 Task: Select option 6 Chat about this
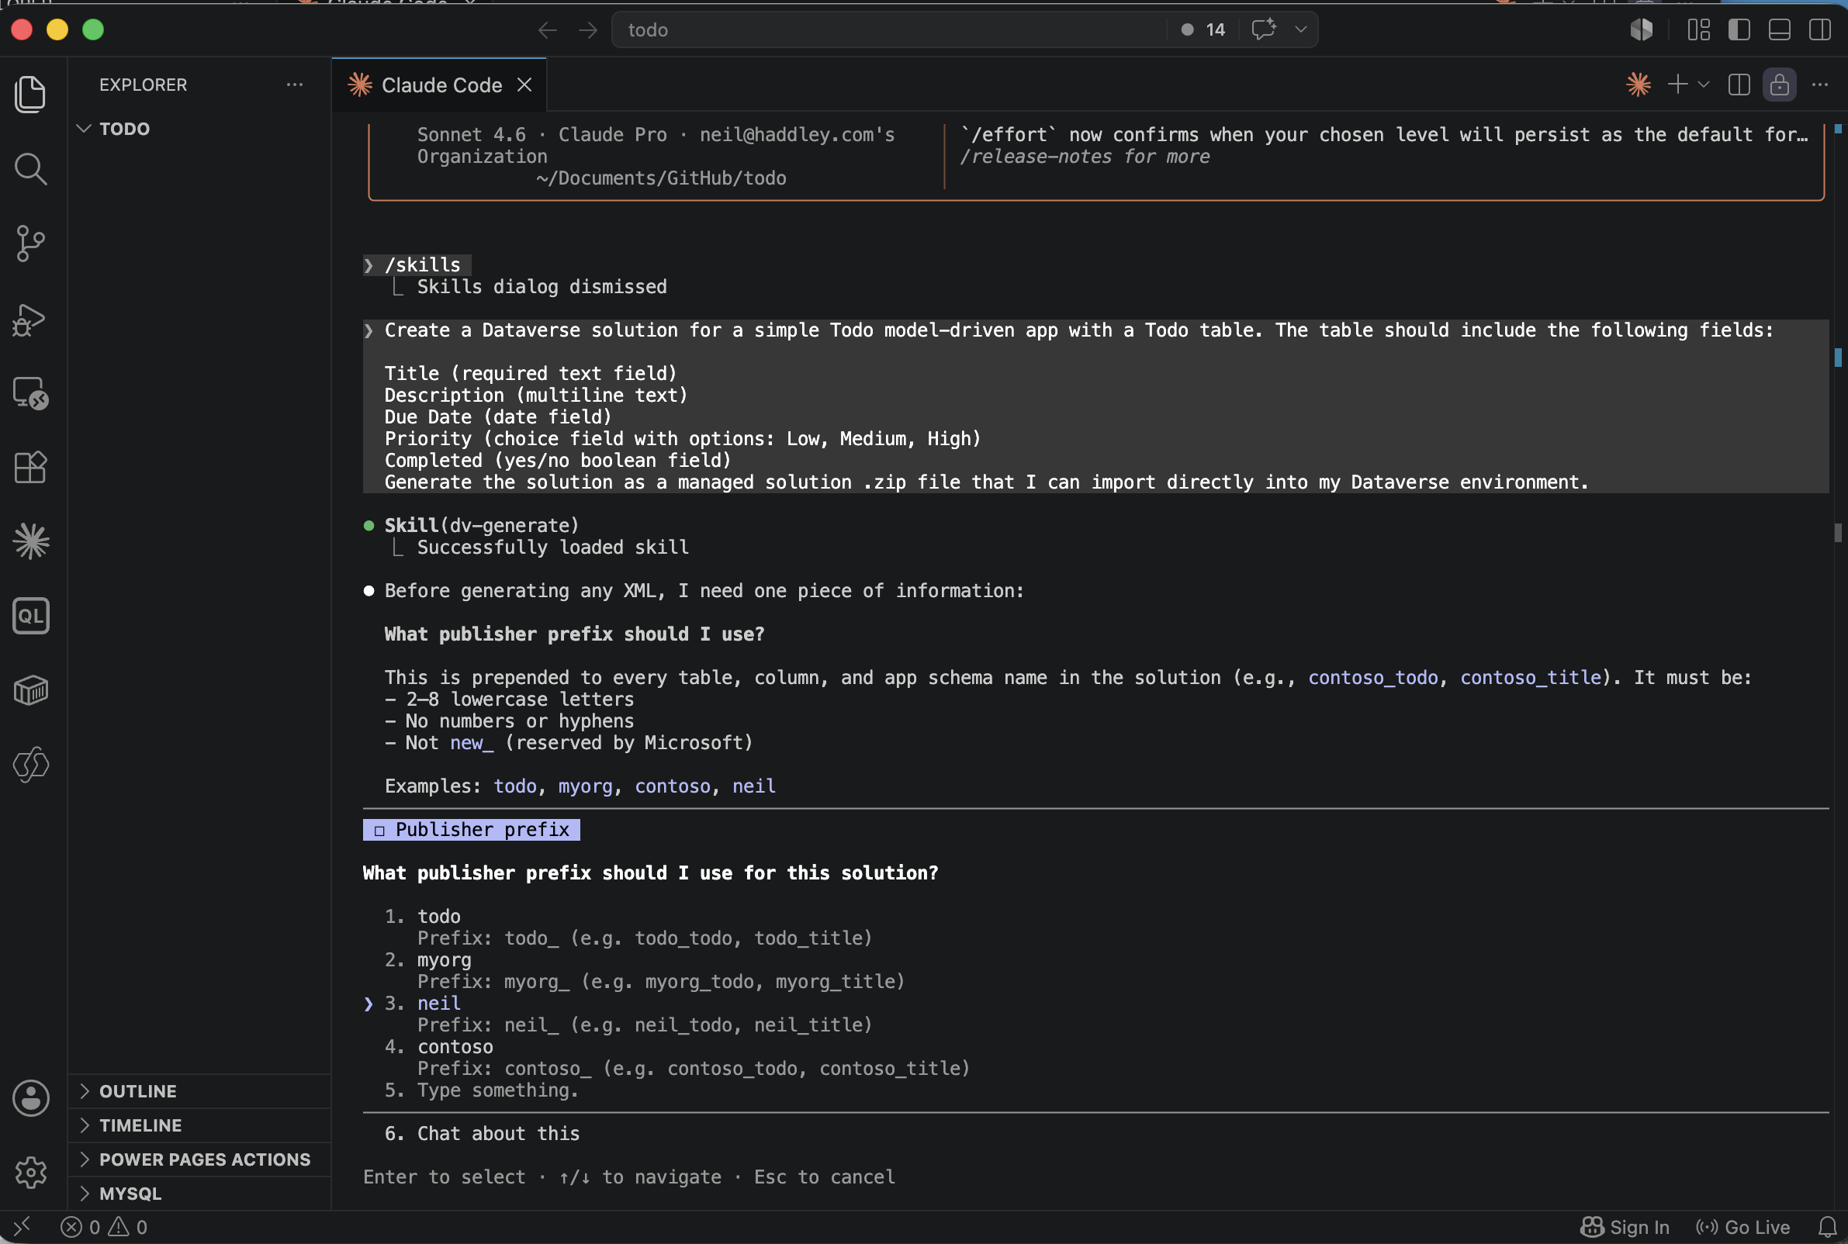tap(498, 1134)
